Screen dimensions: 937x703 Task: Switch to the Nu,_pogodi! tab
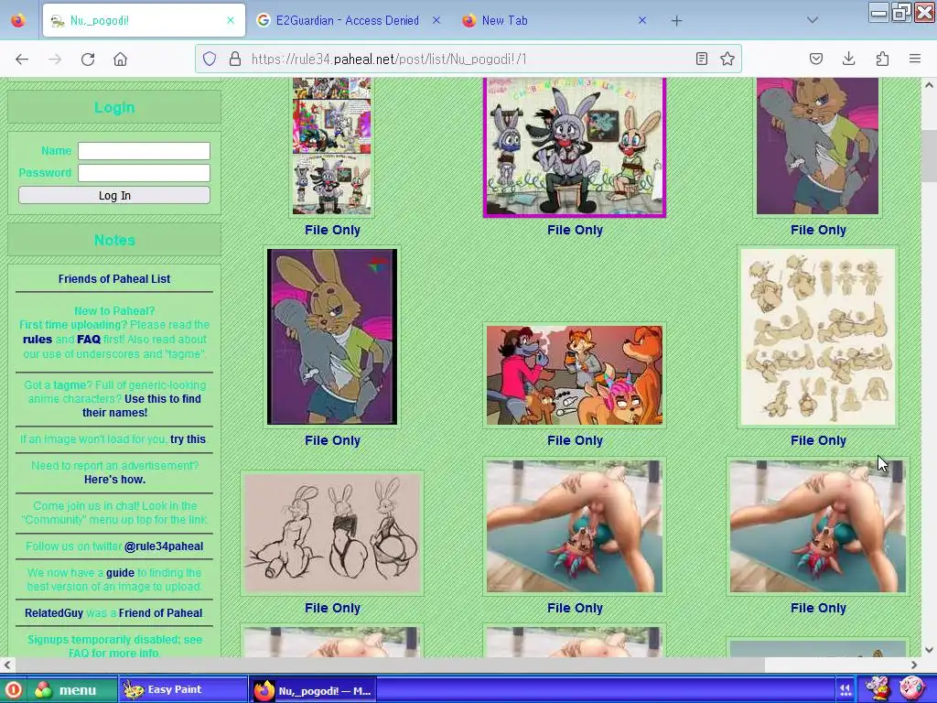coord(144,20)
